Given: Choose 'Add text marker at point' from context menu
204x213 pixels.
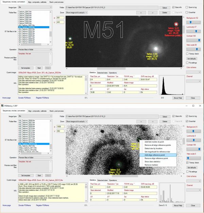Looking at the screenshot, I should coord(158,142).
